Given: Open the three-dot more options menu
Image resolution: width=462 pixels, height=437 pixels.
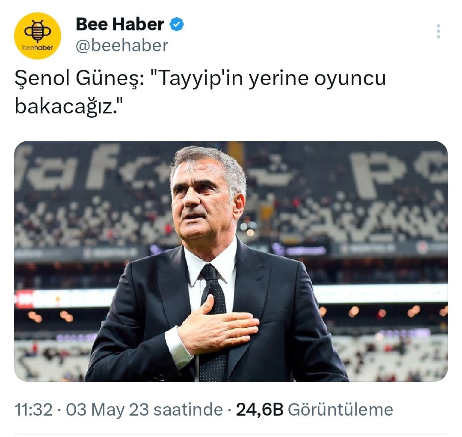Looking at the screenshot, I should 438,31.
